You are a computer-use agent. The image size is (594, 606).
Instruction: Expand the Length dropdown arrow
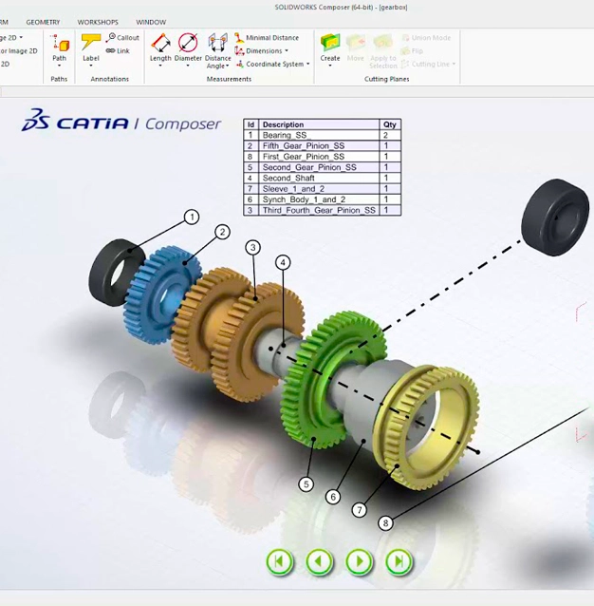pyautogui.click(x=160, y=66)
